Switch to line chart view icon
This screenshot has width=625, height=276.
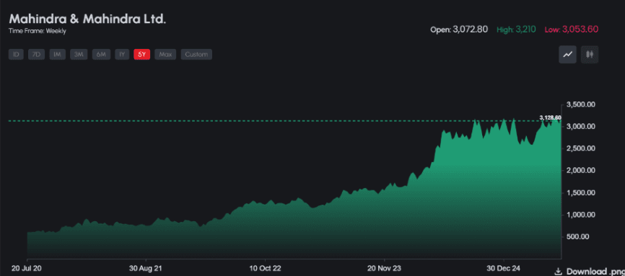tap(567, 55)
